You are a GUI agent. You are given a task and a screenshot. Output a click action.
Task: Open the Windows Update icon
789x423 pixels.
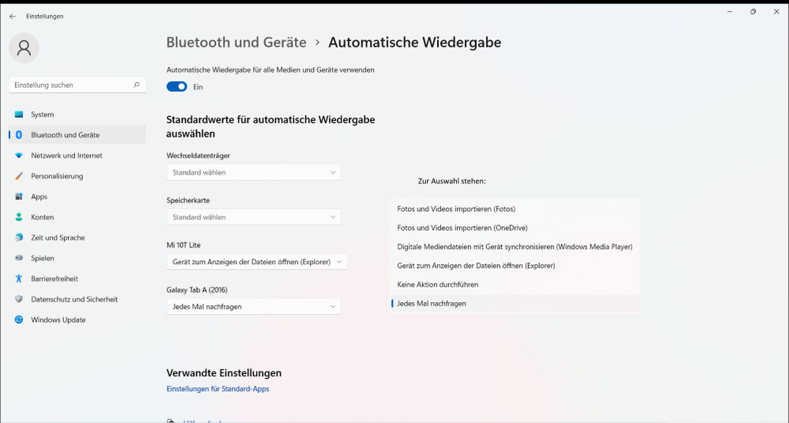coord(19,320)
